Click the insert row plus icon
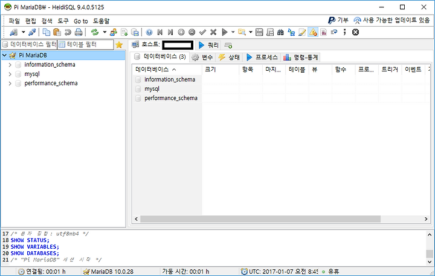435x276 pixels. 181,32
